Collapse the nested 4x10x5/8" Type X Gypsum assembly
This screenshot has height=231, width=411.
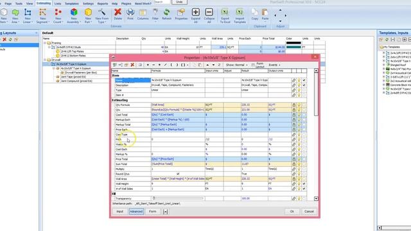[x=54, y=69]
